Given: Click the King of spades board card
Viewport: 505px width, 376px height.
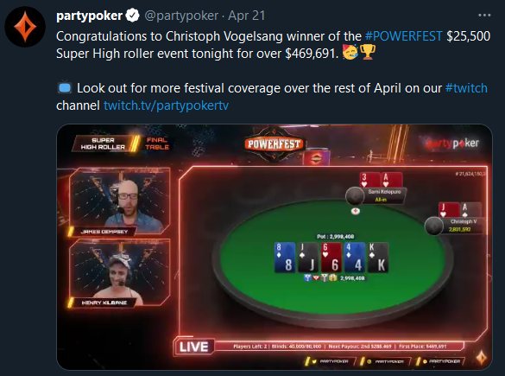Looking at the screenshot, I should click(x=378, y=258).
